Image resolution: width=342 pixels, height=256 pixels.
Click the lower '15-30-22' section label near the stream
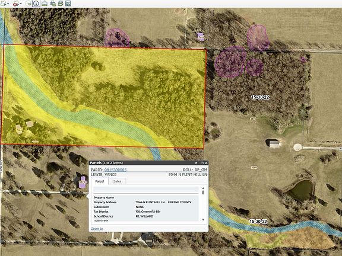pos(258,222)
